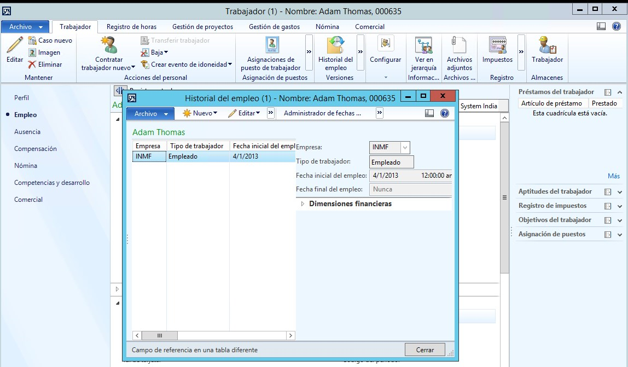Select the INMF row cell in grid
Image resolution: width=628 pixels, height=367 pixels.
tap(149, 156)
